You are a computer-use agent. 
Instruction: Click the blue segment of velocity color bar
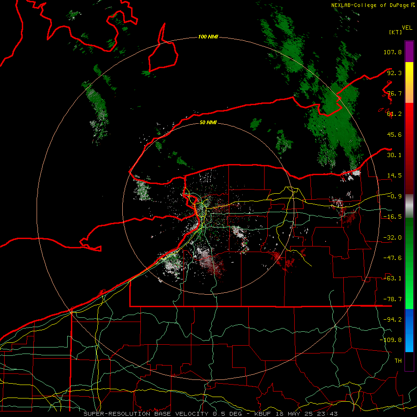[409, 330]
